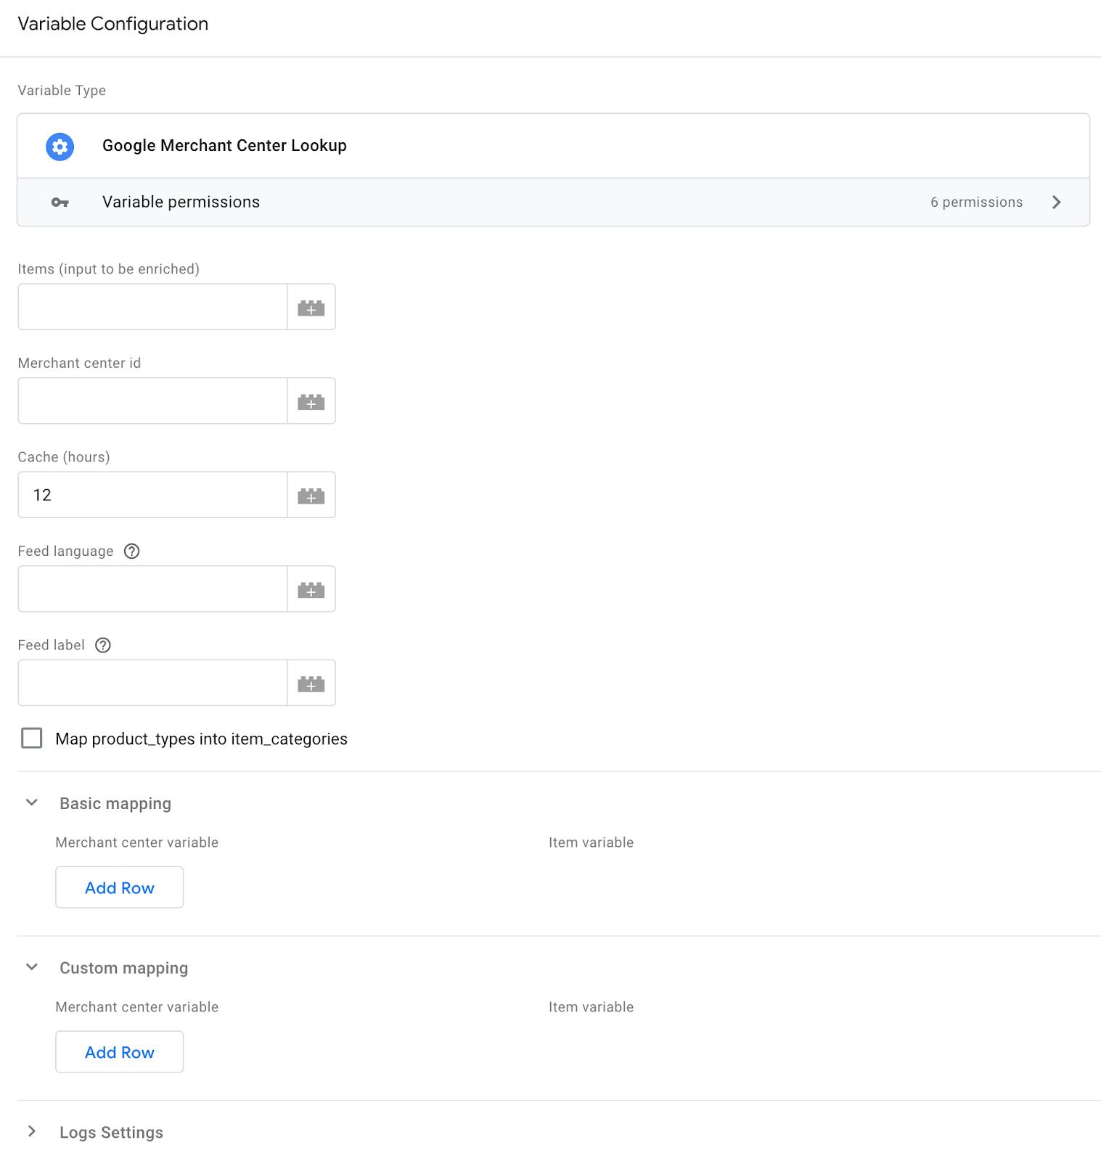Click the blue gear variable type icon
Screen dimensions: 1101x1161
click(60, 147)
